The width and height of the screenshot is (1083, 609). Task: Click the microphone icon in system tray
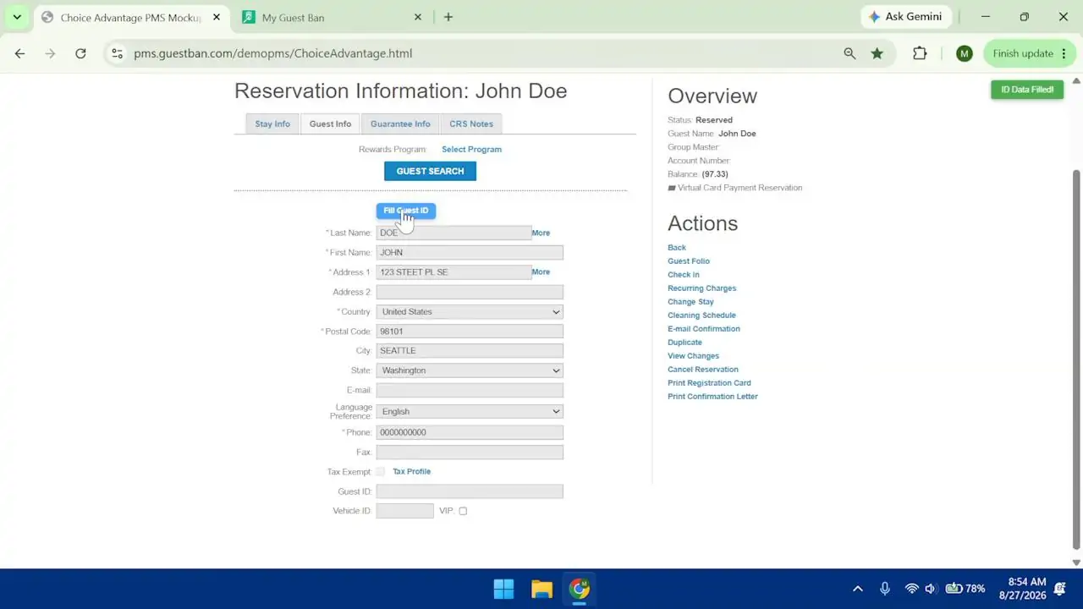(885, 589)
